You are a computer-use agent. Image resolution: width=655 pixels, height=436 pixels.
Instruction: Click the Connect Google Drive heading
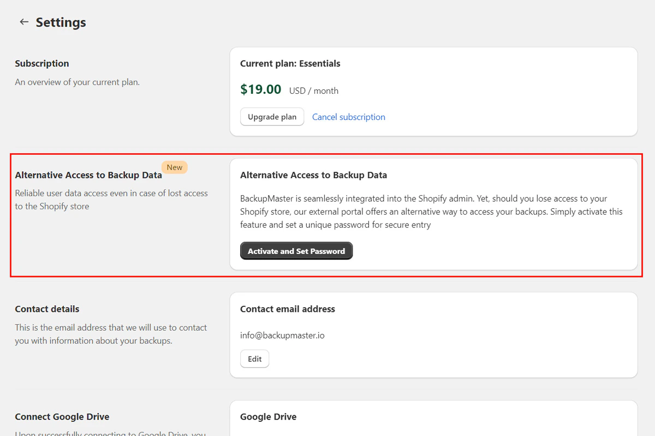(x=62, y=416)
